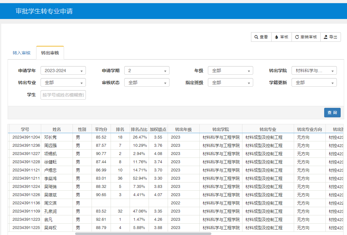The height and width of the screenshot is (235, 347).
Task: Expand the 转出学院 dropdown
Action: pos(314,71)
